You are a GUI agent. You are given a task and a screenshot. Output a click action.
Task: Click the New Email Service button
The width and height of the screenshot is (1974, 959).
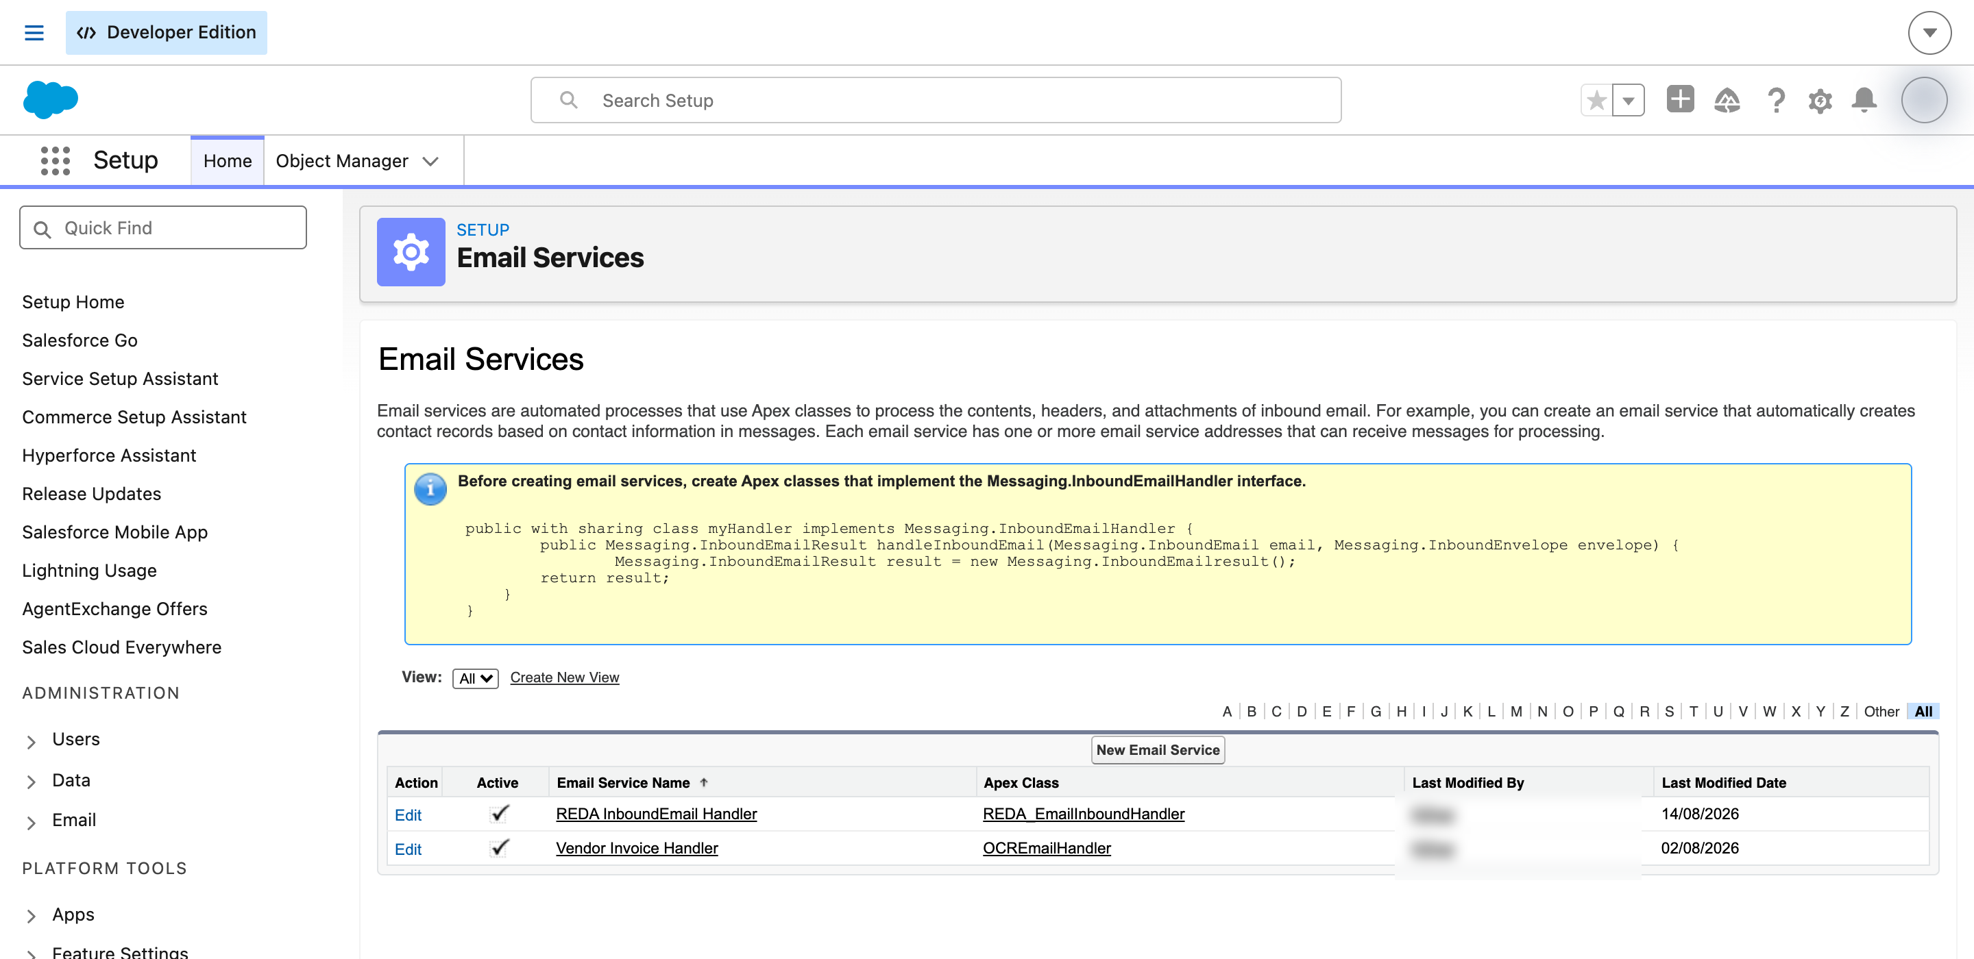click(1157, 750)
